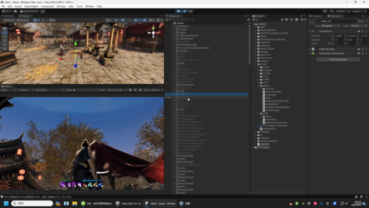Open the Window menu
This screenshot has height=208, width=369.
(x=89, y=6)
